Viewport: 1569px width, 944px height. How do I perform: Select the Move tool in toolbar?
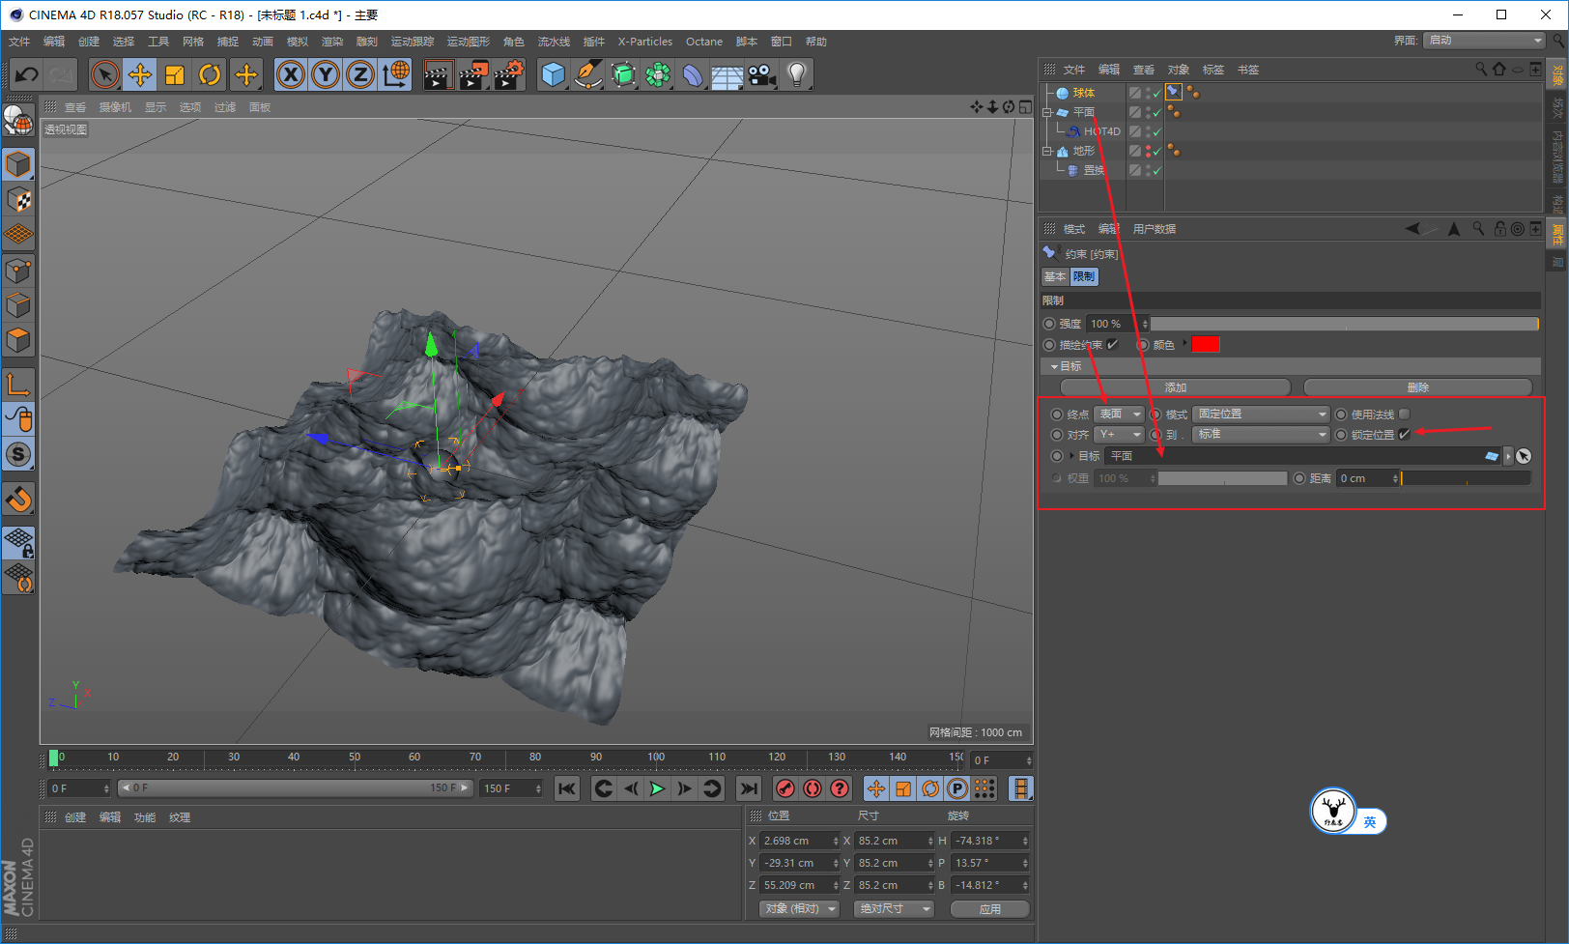tap(140, 74)
